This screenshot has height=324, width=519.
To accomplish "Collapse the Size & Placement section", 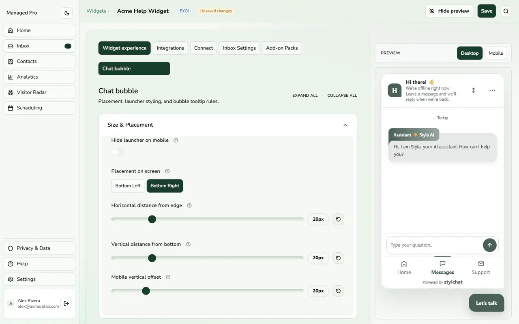I will coord(345,125).
